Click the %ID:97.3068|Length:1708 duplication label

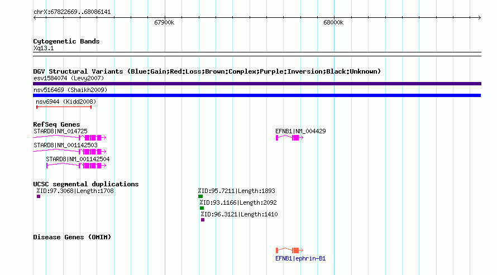[x=75, y=191]
